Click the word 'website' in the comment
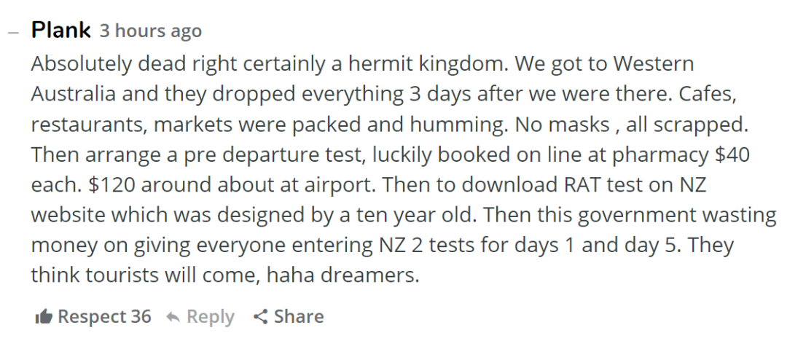Image resolution: width=787 pixels, height=341 pixels. [68, 215]
